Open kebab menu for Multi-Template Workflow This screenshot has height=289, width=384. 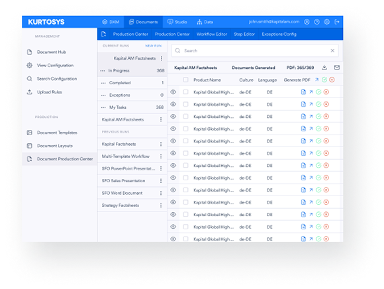(161, 156)
